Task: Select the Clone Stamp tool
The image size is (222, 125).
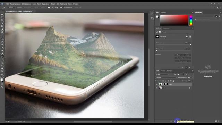Action: coord(2,39)
